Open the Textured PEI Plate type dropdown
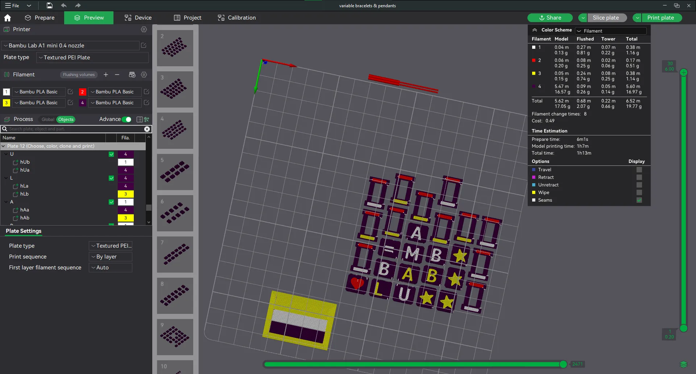This screenshot has height=374, width=696. click(92, 58)
